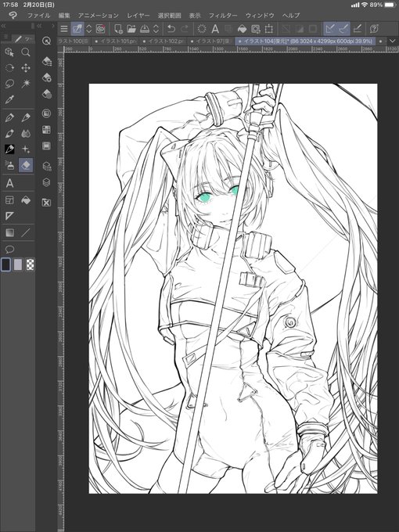Expand tab overflow chevron at tab bar end

[x=393, y=41]
